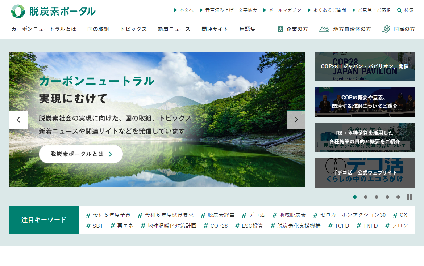424x266 pixels.
Task: Open the 新着ニュース menu item
Action: [174, 29]
